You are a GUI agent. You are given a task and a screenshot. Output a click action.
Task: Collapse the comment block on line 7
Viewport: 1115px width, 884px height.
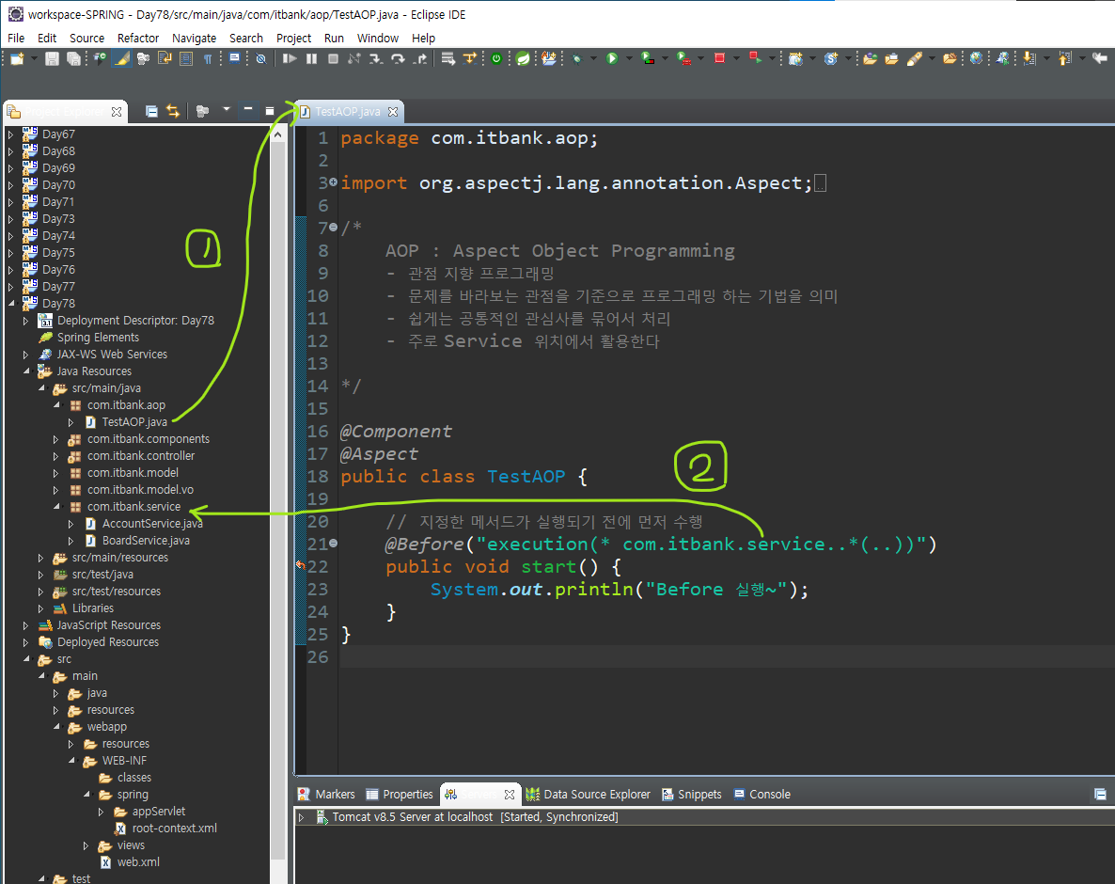point(334,228)
